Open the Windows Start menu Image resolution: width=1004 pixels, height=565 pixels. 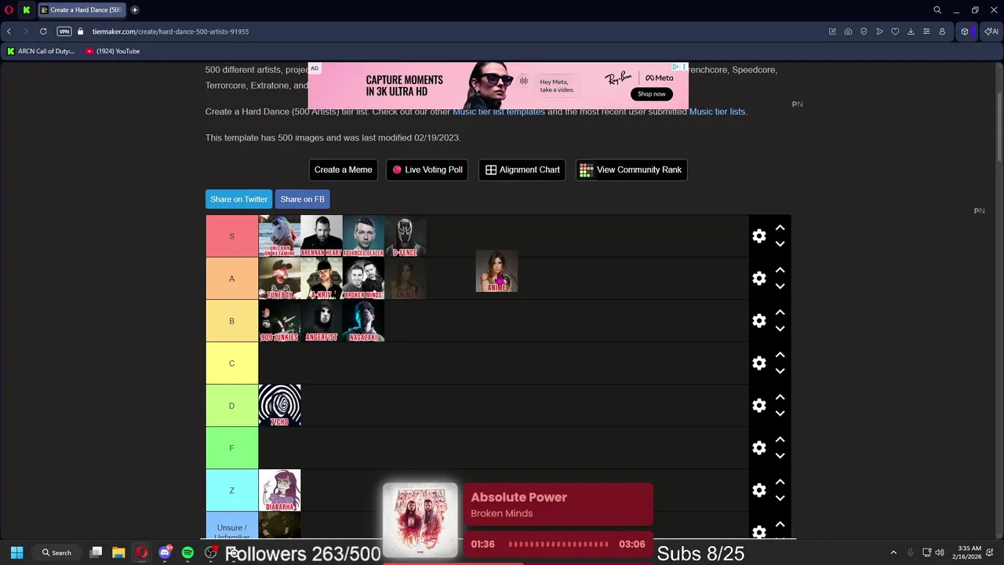click(x=16, y=552)
